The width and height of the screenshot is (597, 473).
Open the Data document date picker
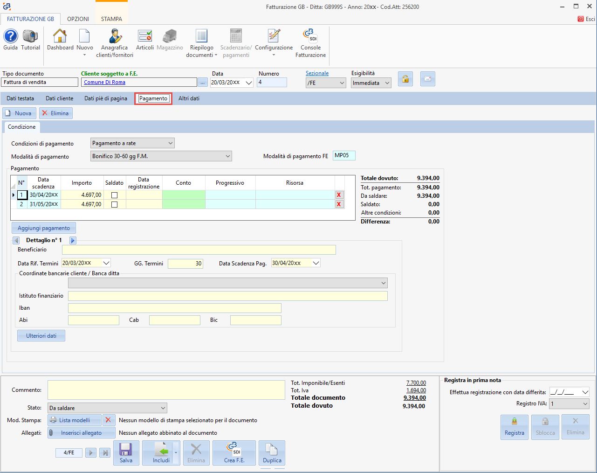click(249, 83)
